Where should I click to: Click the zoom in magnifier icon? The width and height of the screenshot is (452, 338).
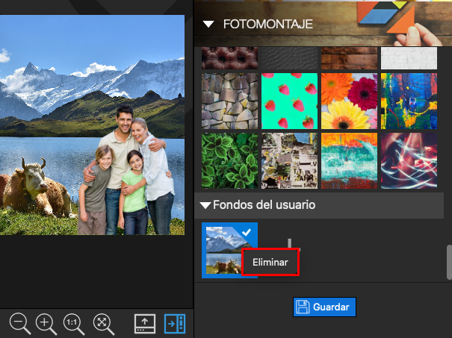tap(46, 324)
